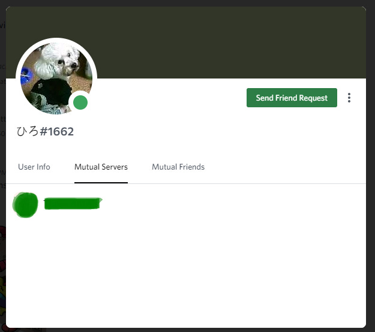Click the dimmed window strip above the profile card
Image resolution: width=375 pixels, height=332 pixels.
(187, 3)
